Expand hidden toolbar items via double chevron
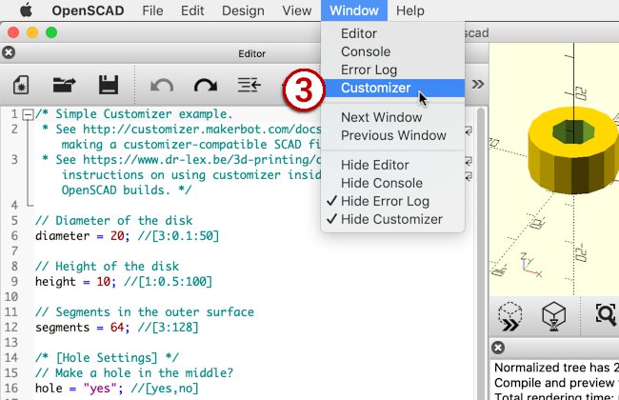The height and width of the screenshot is (400, 619). 478,84
